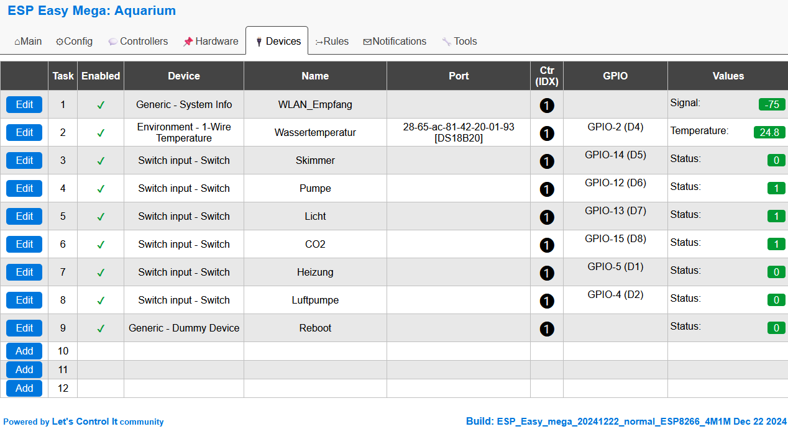Open the Tools tab

[x=459, y=42]
